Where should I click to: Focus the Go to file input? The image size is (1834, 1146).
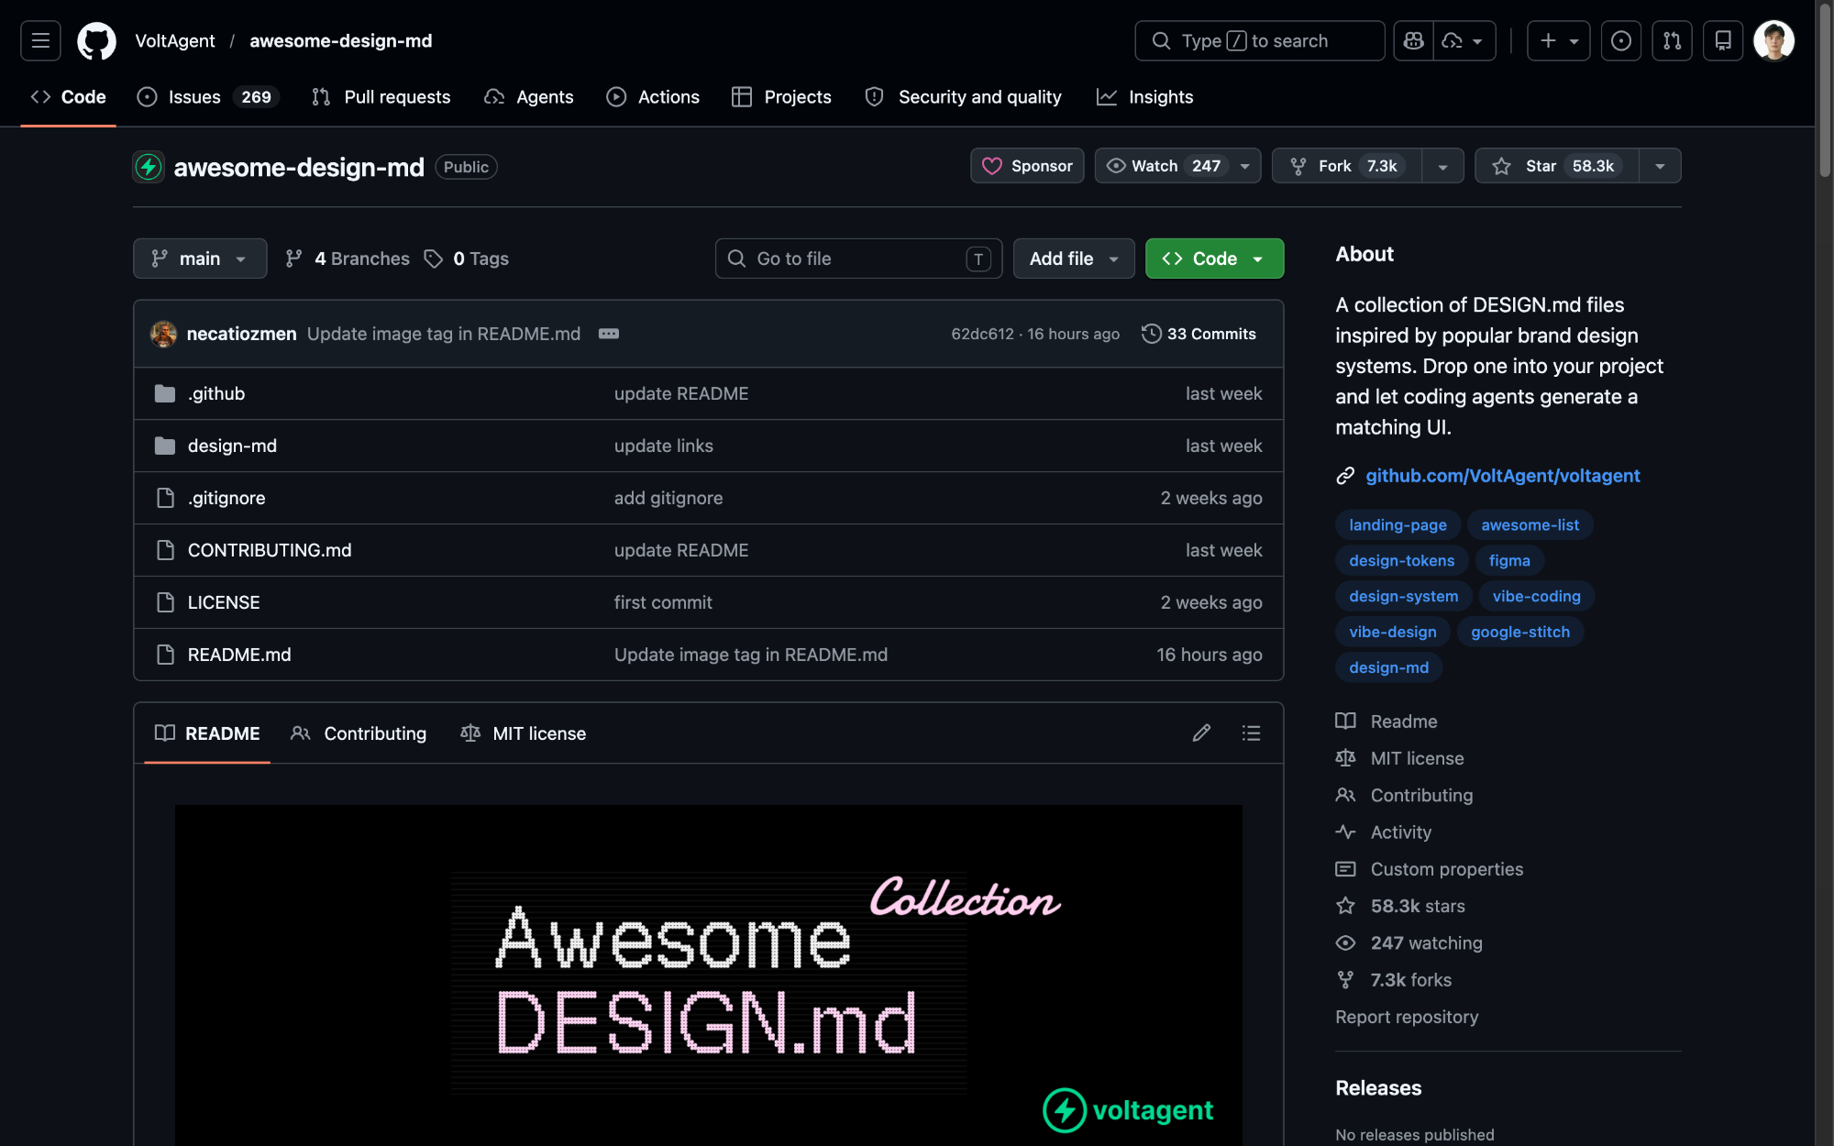(858, 259)
